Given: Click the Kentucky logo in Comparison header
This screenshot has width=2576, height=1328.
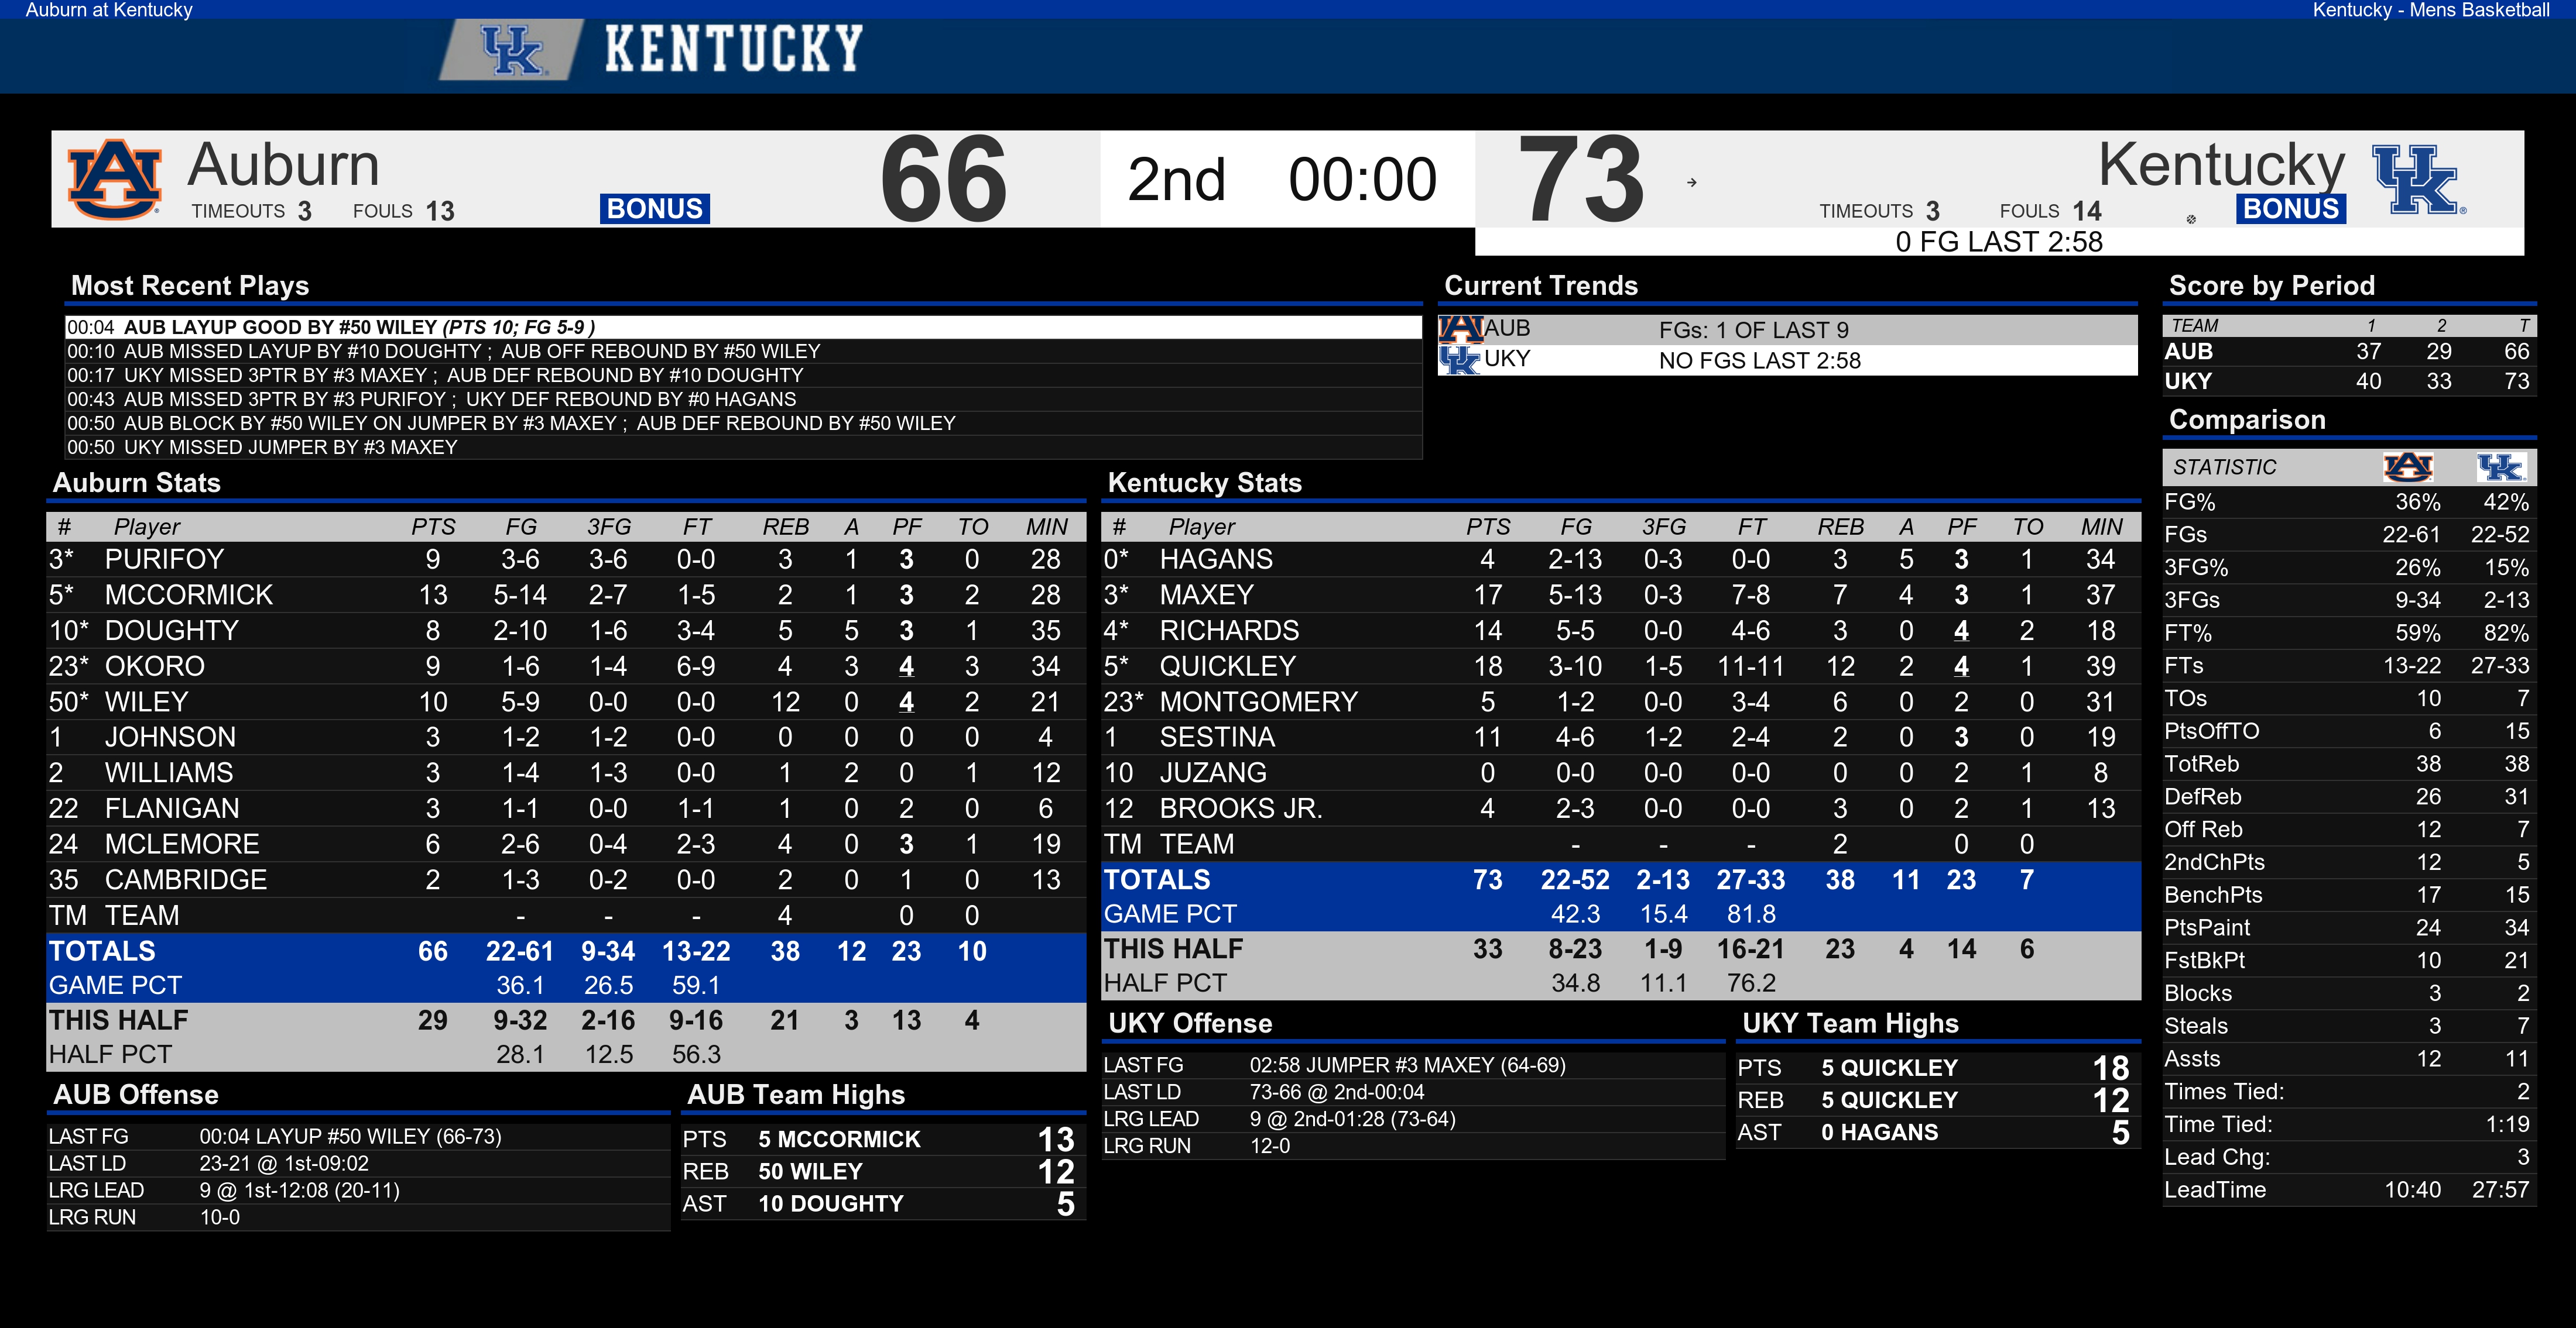Looking at the screenshot, I should tap(2500, 467).
